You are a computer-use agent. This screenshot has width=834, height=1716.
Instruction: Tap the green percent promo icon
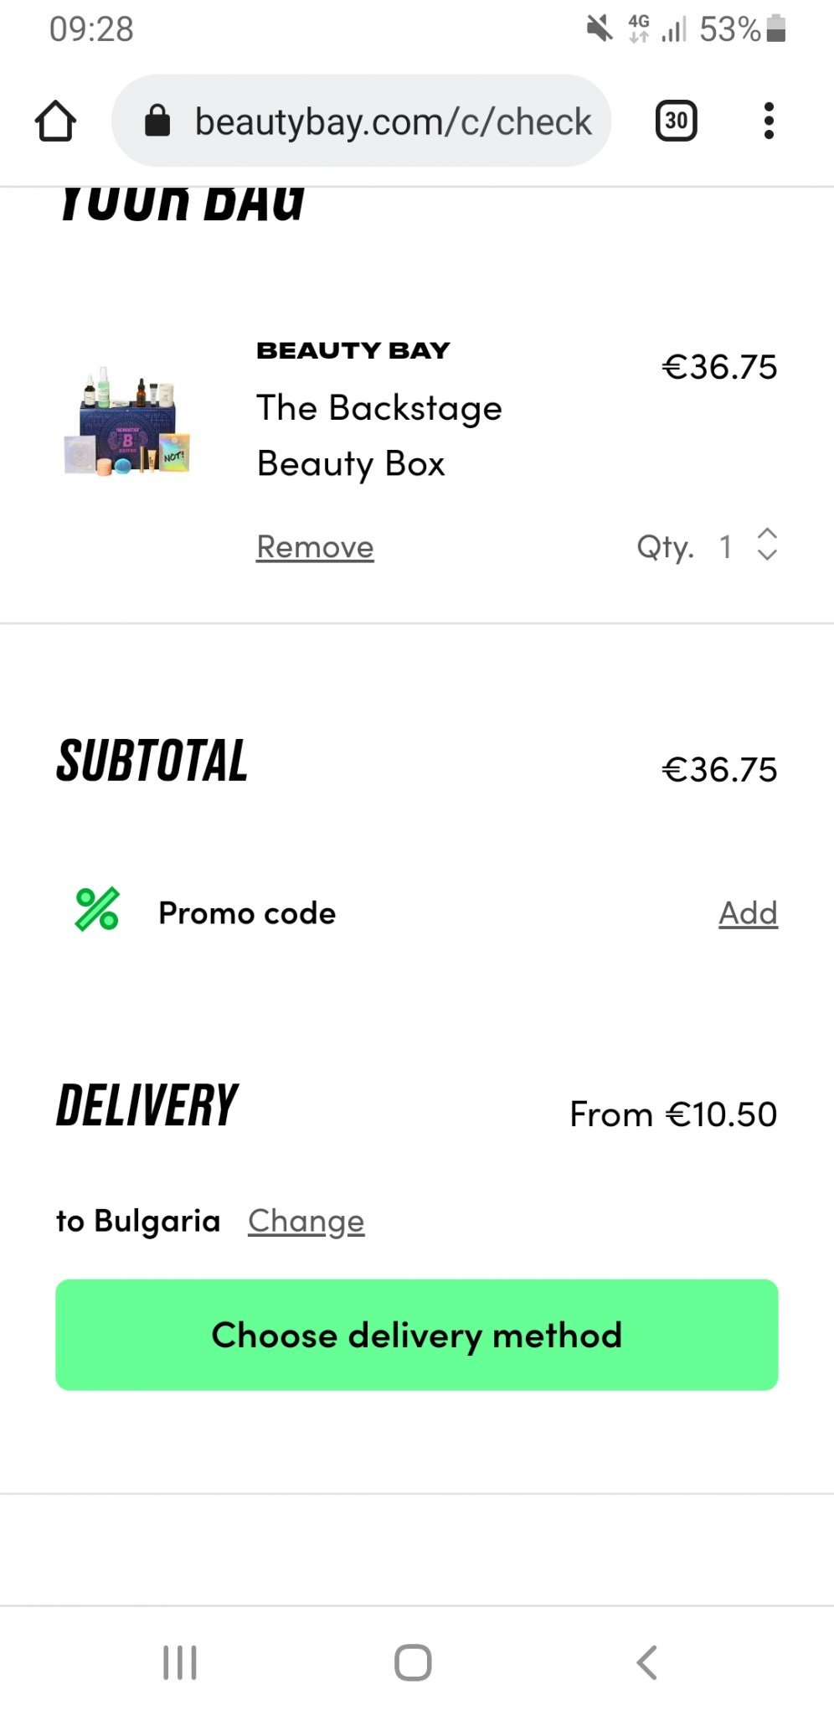coord(97,910)
